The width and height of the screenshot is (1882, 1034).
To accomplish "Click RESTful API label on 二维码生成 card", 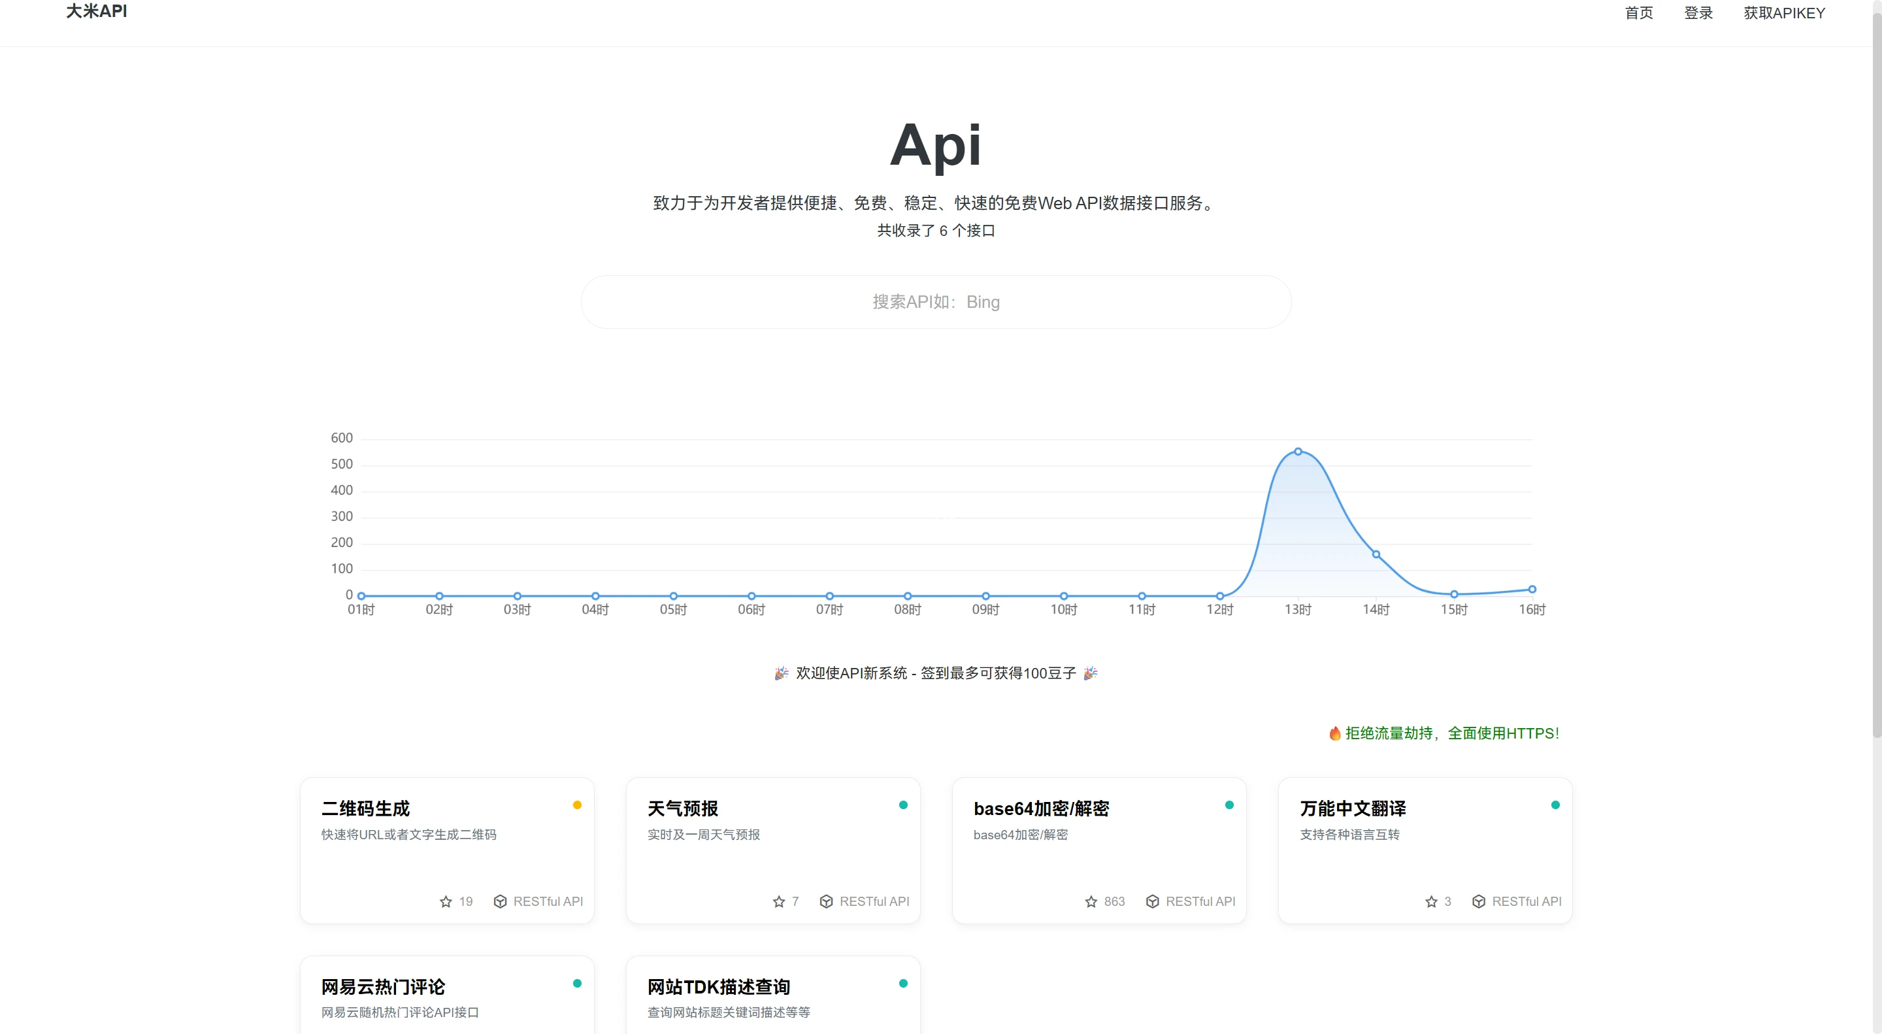I will [548, 902].
